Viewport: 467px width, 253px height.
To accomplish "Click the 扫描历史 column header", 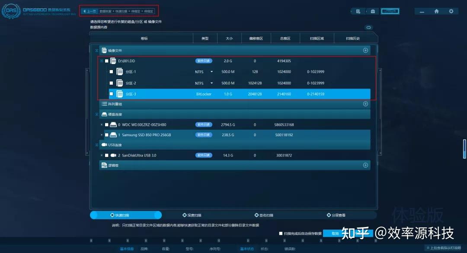I will click(353, 38).
